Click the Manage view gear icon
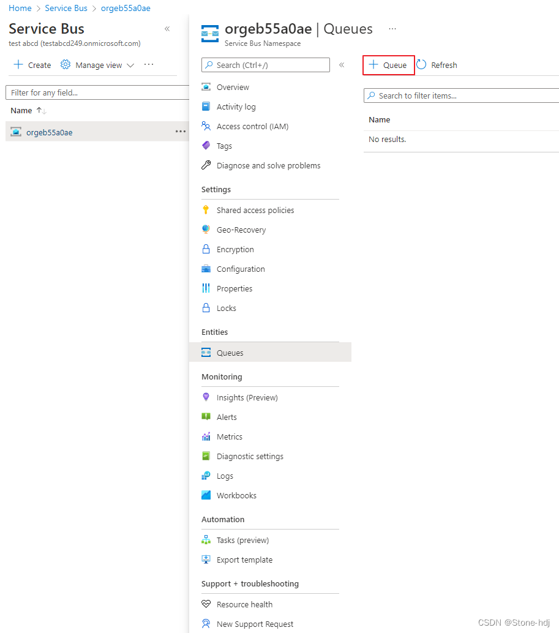The image size is (559, 633). coord(66,65)
